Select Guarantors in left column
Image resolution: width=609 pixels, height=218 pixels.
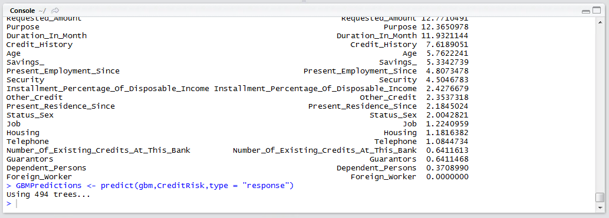[30, 159]
